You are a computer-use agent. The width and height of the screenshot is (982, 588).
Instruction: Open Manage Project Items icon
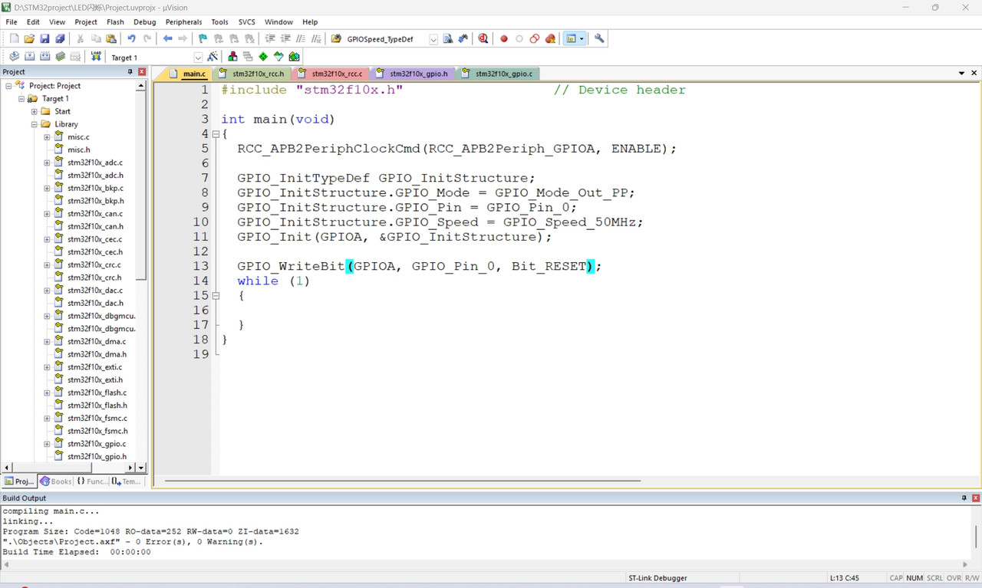coord(232,57)
